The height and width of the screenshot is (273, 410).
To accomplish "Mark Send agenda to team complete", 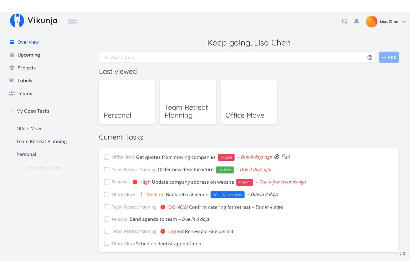I will 106,219.
